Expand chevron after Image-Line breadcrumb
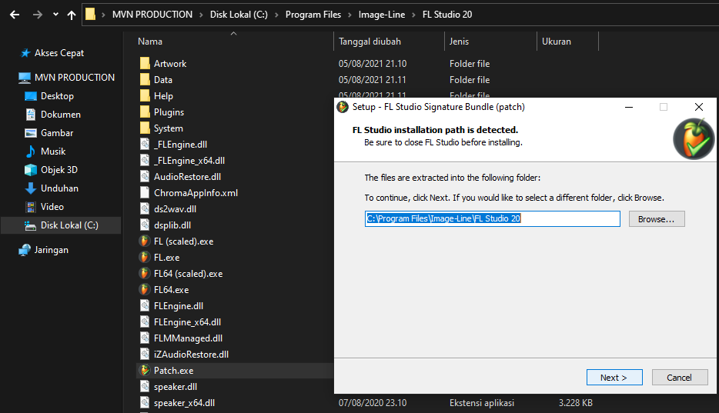 (413, 15)
